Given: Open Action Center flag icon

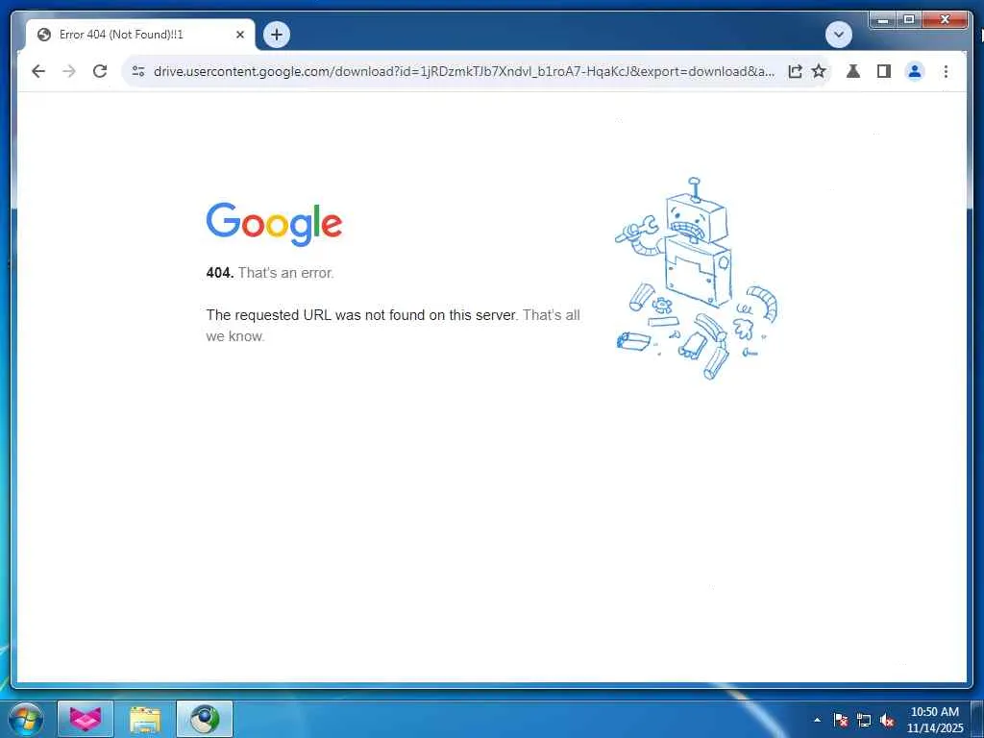Looking at the screenshot, I should [841, 720].
